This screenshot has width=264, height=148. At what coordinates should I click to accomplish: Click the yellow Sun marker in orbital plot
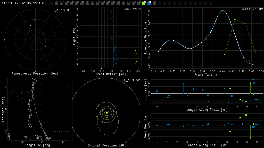(x=107, y=113)
